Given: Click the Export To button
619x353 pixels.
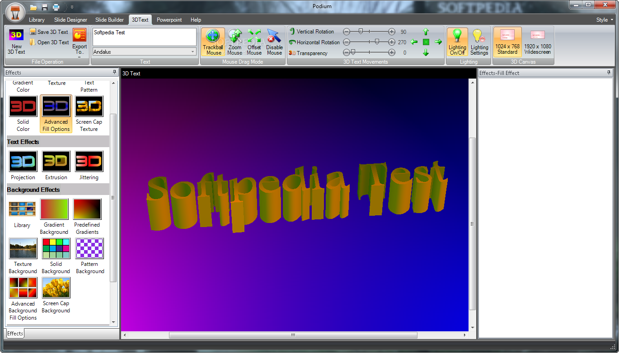Looking at the screenshot, I should 80,42.
